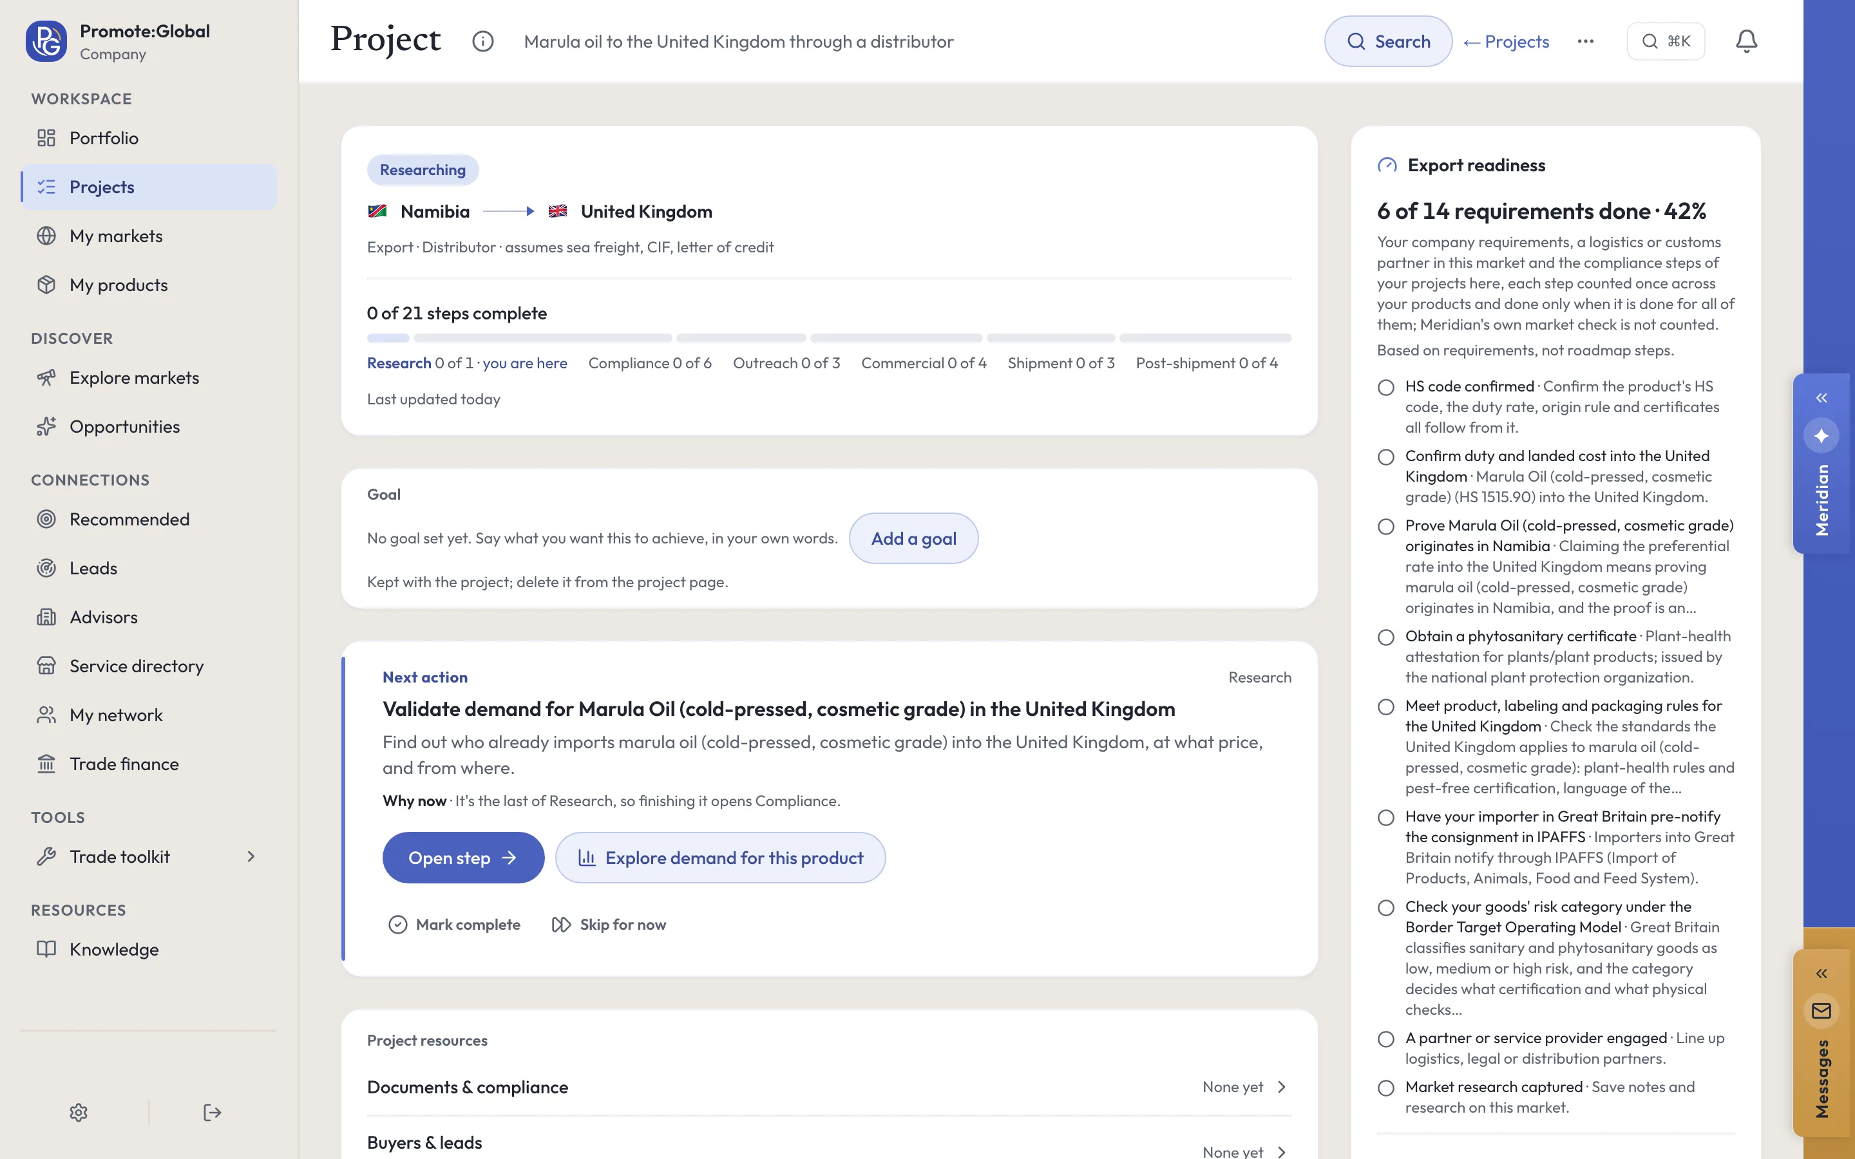Open My products in sidebar

coord(148,285)
